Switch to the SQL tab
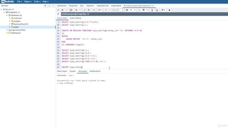This screenshot has height=128, width=228. [x=82, y=6]
